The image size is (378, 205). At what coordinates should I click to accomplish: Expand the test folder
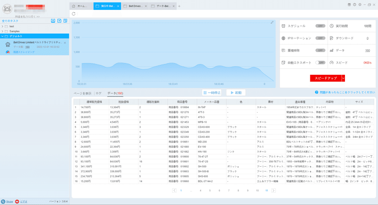coord(2,27)
